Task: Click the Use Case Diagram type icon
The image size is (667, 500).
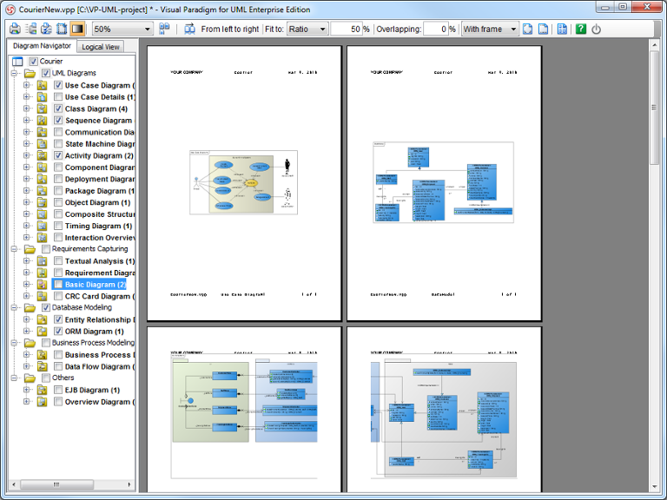Action: click(x=42, y=85)
